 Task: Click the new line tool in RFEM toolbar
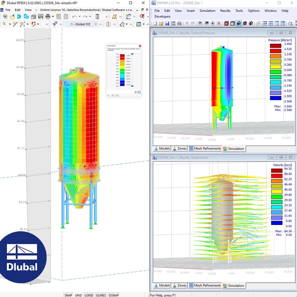tap(15, 24)
